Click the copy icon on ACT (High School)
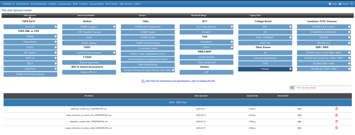This screenshot has height=135, width=355. [x=232, y=27]
